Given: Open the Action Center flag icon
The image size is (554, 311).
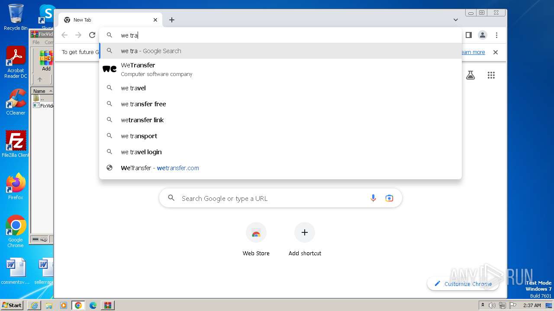Looking at the screenshot, I should point(512,305).
